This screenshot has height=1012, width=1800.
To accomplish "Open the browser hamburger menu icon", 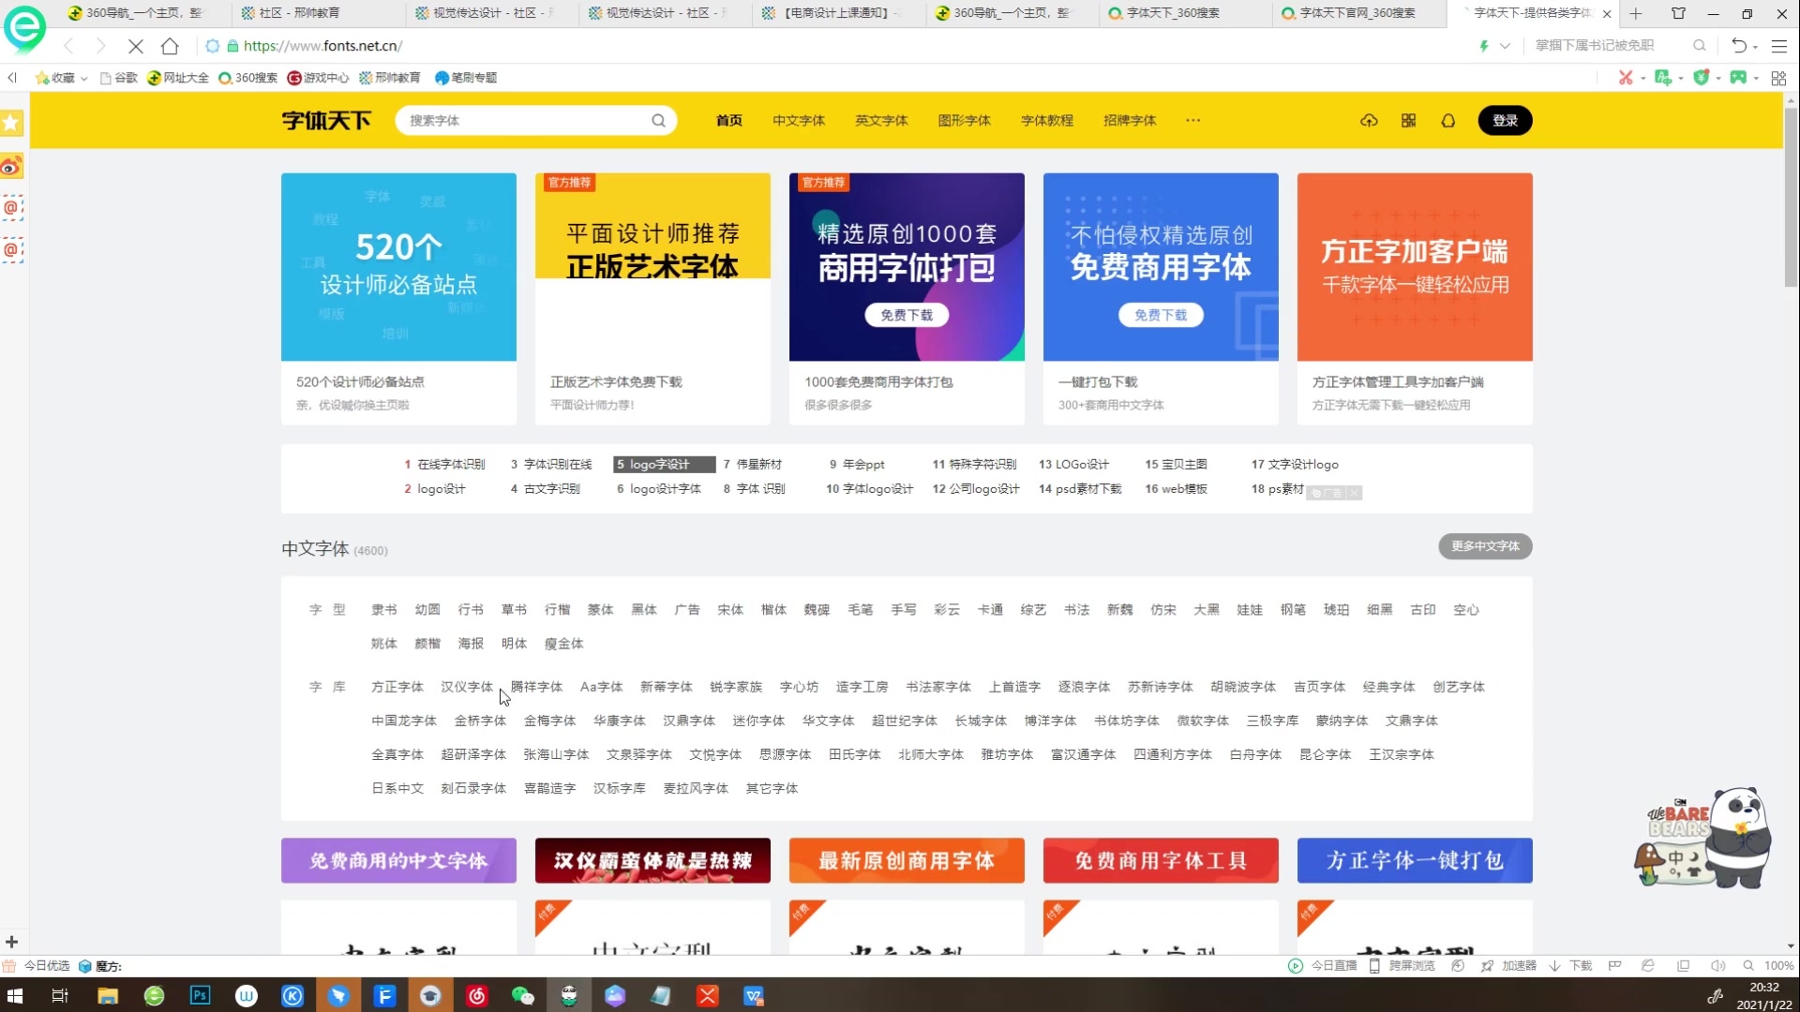I will pos(1778,46).
